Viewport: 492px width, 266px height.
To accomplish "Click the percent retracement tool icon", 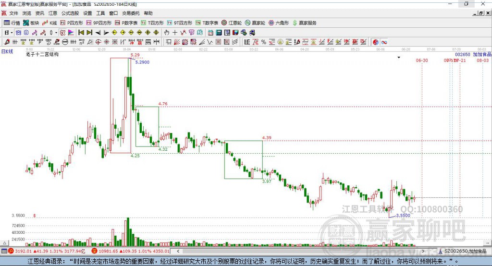I will (263, 42).
